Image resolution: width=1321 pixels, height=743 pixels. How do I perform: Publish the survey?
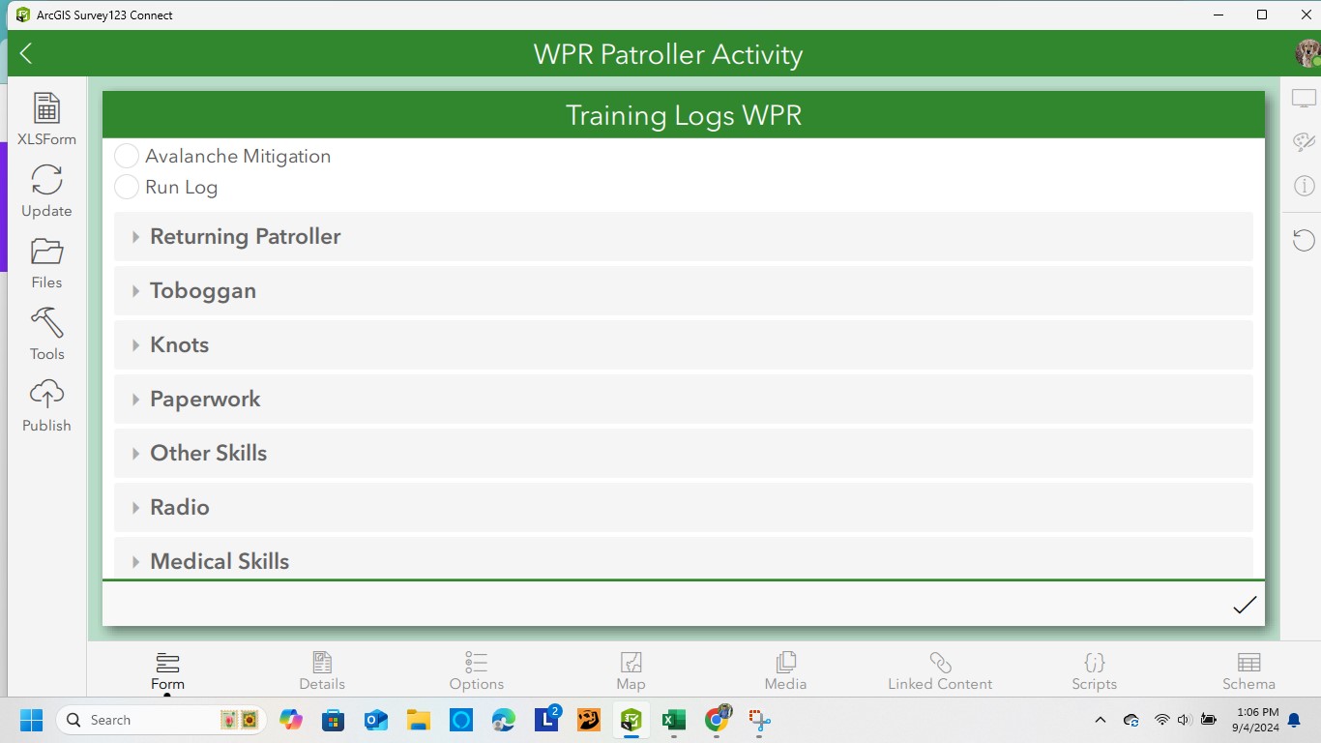[x=46, y=401]
